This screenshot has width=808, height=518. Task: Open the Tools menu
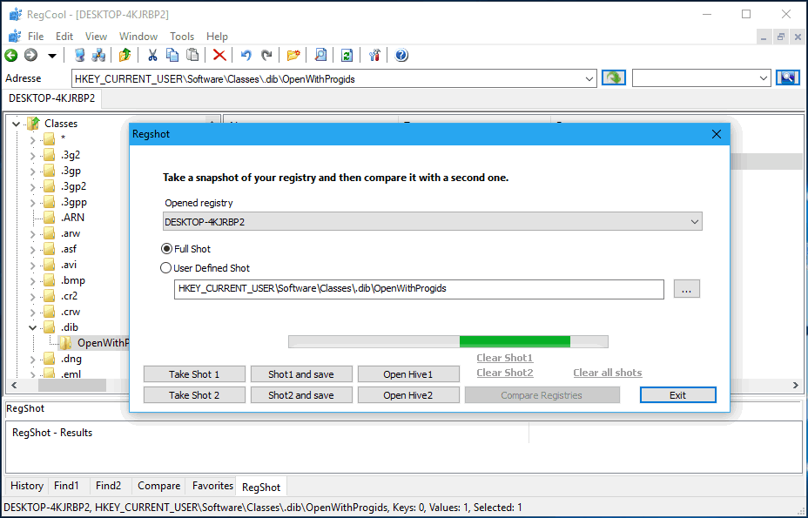point(182,37)
